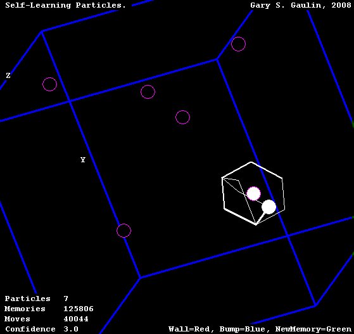Click the white wireframe cube around the particles

(x=253, y=193)
